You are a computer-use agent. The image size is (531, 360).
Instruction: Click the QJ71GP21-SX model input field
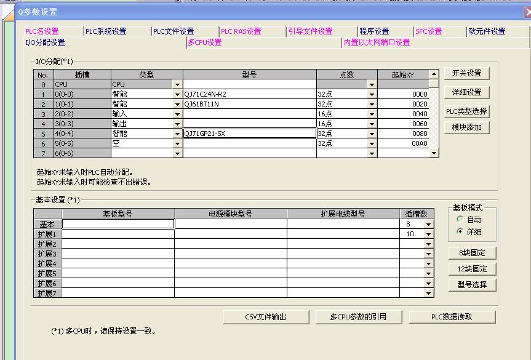[249, 134]
